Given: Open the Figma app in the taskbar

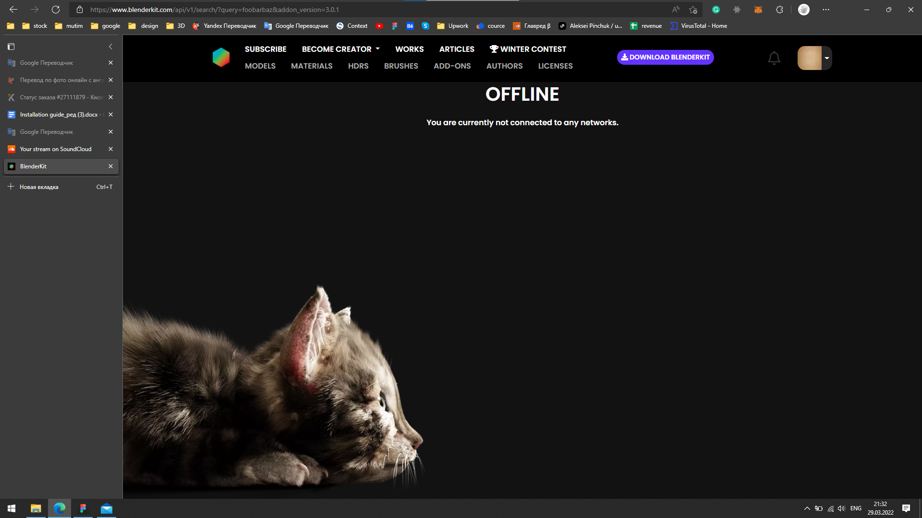Looking at the screenshot, I should (83, 508).
